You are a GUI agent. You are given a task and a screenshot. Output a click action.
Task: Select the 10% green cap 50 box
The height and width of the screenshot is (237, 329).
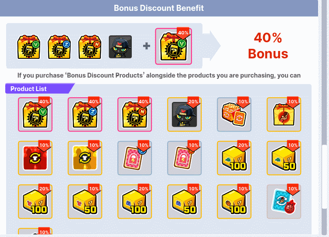[x=284, y=158]
